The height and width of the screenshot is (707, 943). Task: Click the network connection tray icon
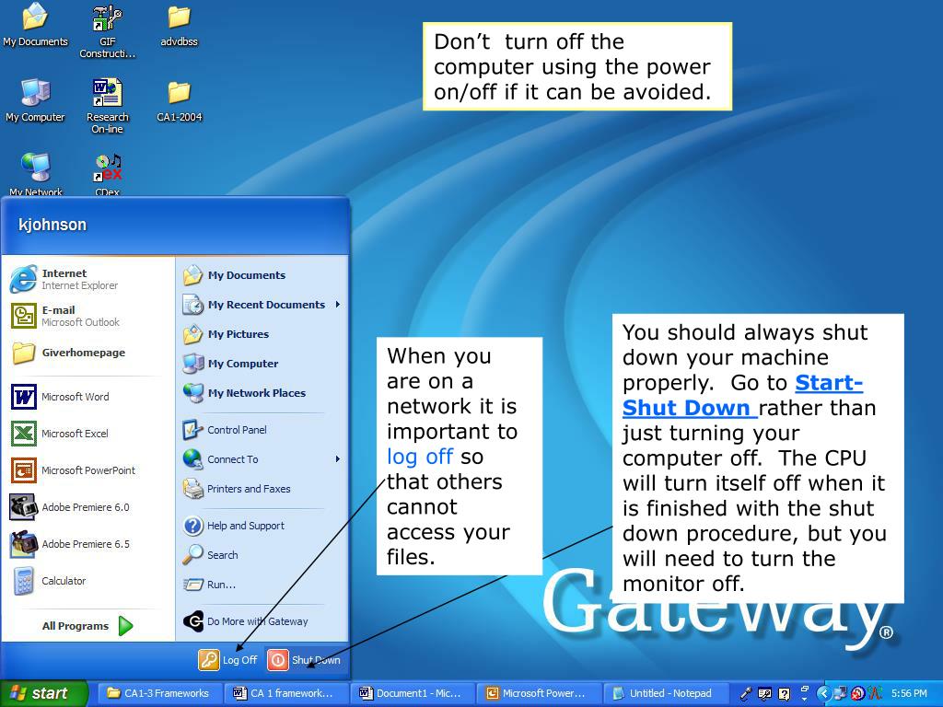click(x=841, y=694)
